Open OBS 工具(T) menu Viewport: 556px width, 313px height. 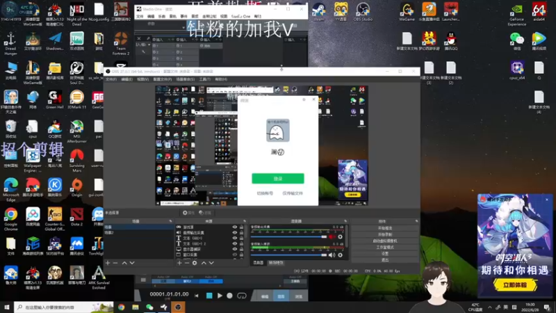(x=204, y=79)
